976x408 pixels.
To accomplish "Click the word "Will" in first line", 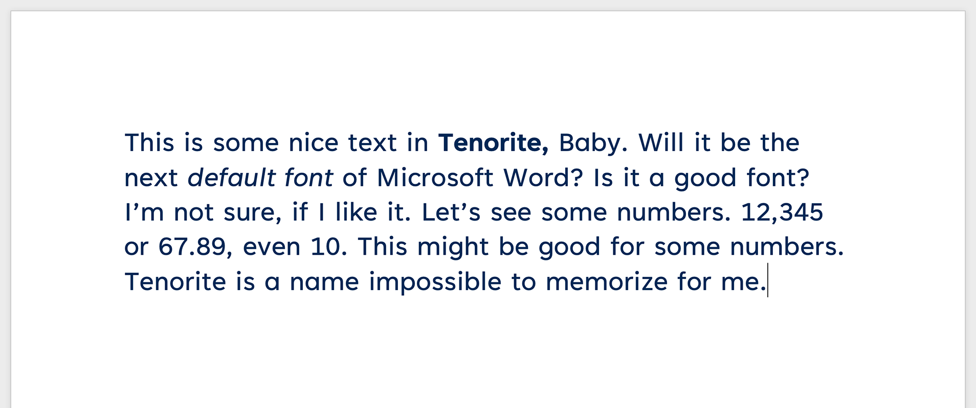I will [x=661, y=142].
